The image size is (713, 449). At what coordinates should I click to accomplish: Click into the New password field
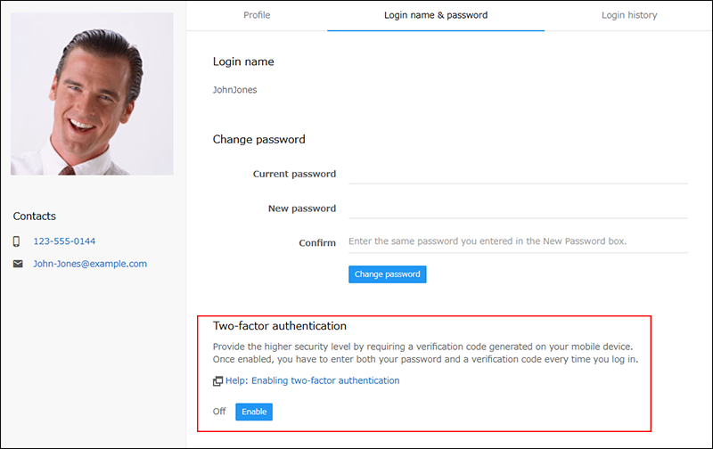(517, 208)
